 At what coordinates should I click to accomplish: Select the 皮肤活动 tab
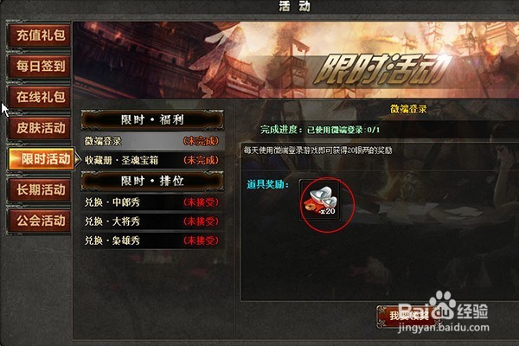(40, 128)
